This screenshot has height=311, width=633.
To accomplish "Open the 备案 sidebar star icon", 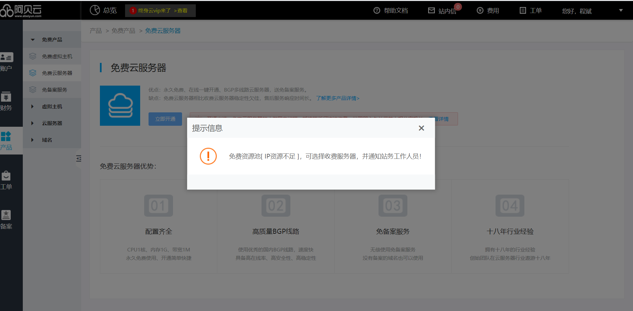I will tap(6, 215).
